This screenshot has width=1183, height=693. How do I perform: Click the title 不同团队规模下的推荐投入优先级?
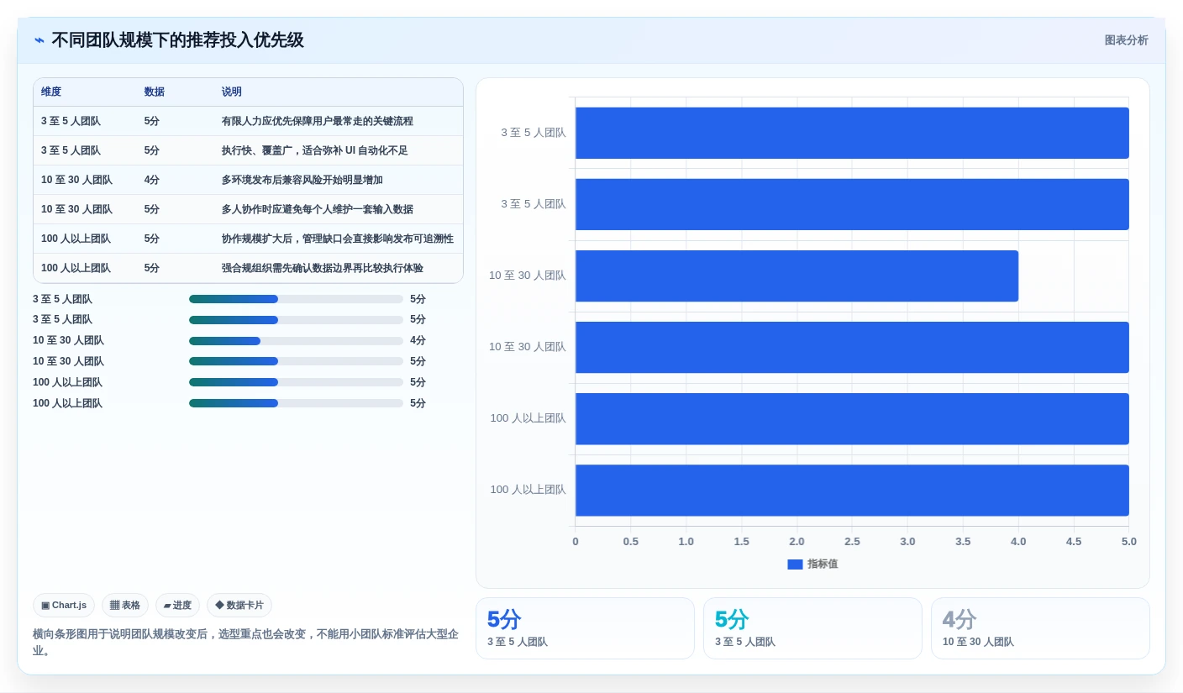(177, 40)
